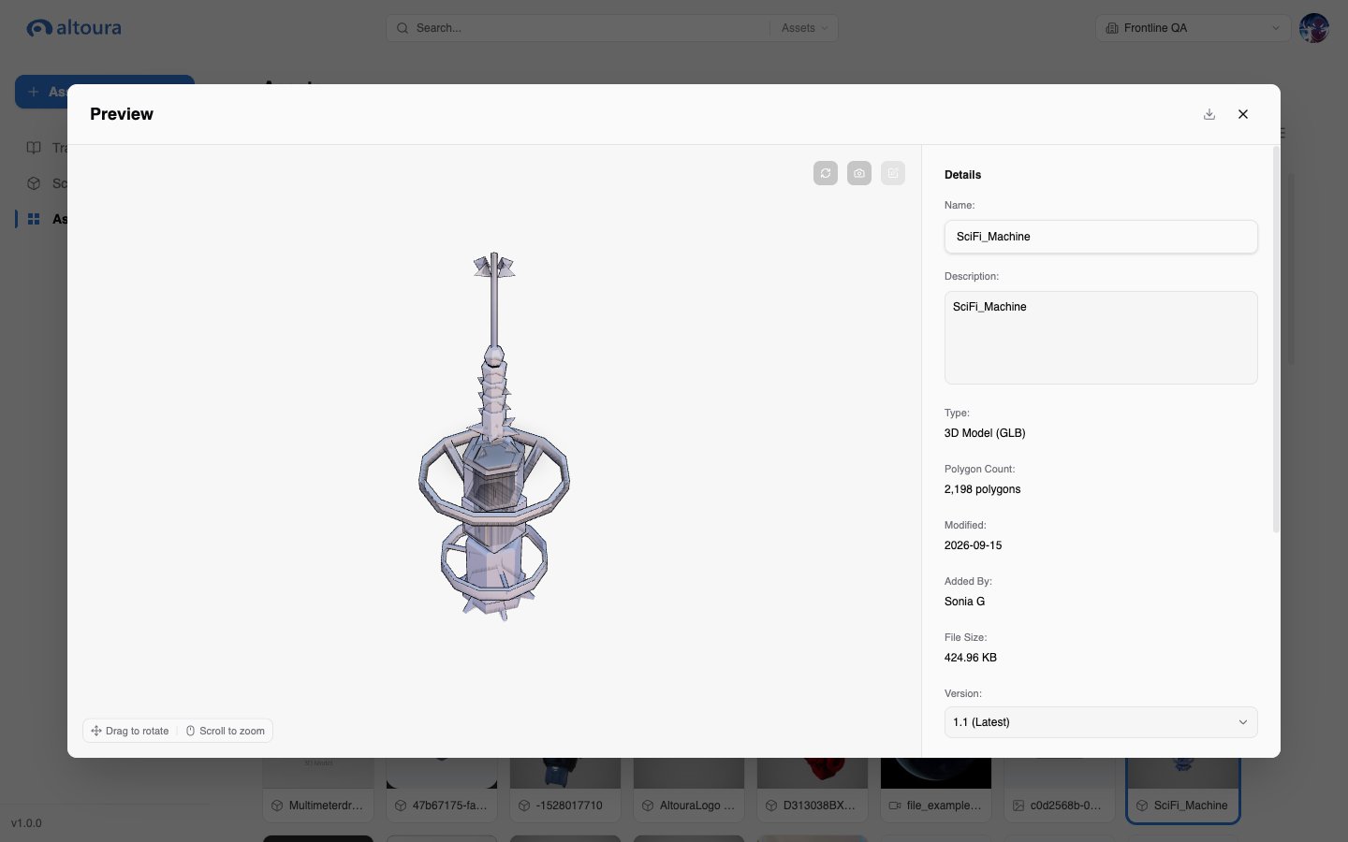Click the cube icon on AltouraLogo card

point(648,806)
